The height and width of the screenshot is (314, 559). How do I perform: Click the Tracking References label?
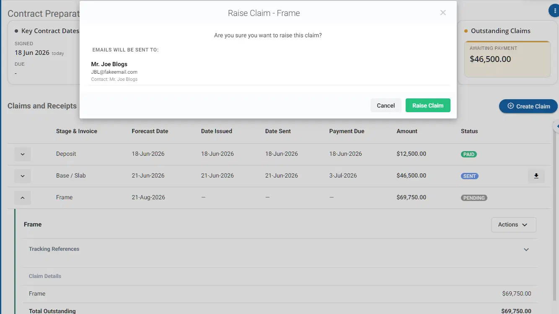coord(54,249)
